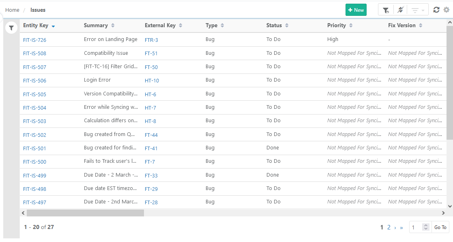Navigate to the Home breadcrumb
This screenshot has height=242, width=453.
12,10
